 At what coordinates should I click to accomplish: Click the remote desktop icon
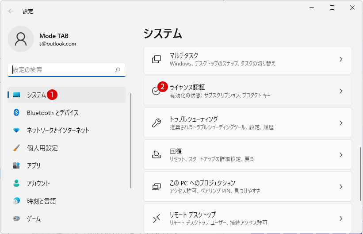pyautogui.click(x=157, y=218)
